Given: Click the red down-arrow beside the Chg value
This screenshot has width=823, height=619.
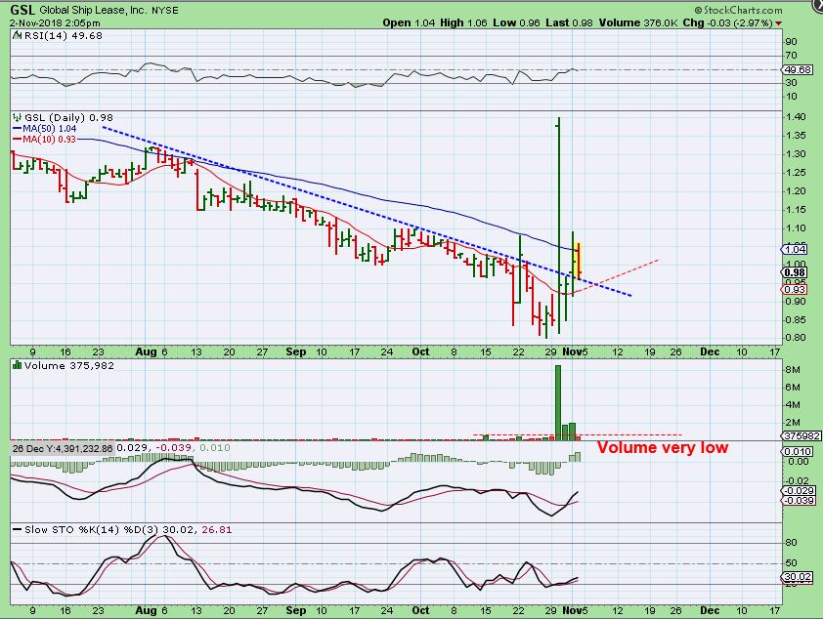Looking at the screenshot, I should pos(778,23).
